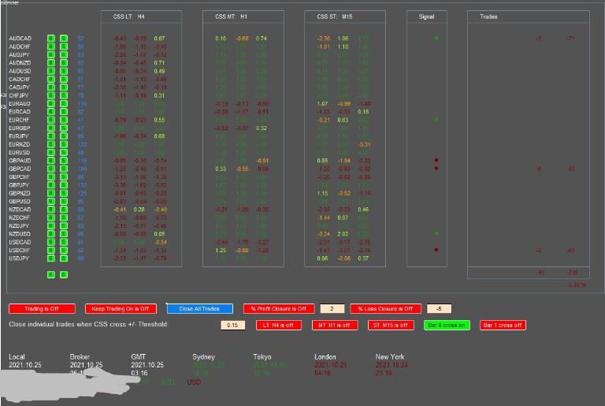Screen dimensions: 605x406
Task: Click the B button for EURCHF
Action: pyautogui.click(x=51, y=120)
